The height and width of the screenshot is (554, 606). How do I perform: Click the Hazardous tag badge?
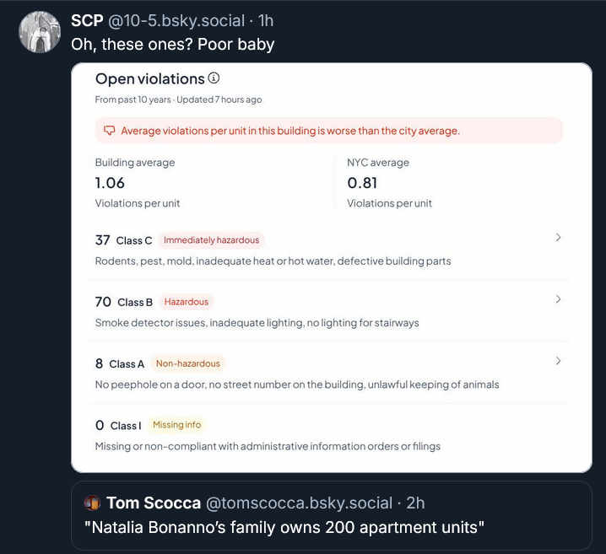pyautogui.click(x=186, y=302)
